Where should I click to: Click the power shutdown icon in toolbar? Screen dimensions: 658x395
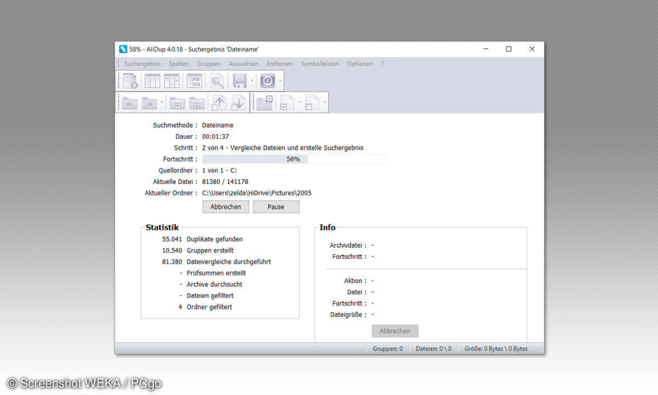pos(268,81)
